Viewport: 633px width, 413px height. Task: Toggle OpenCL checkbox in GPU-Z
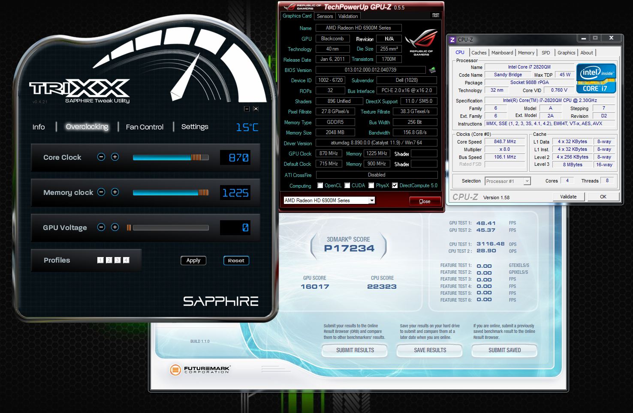click(320, 186)
